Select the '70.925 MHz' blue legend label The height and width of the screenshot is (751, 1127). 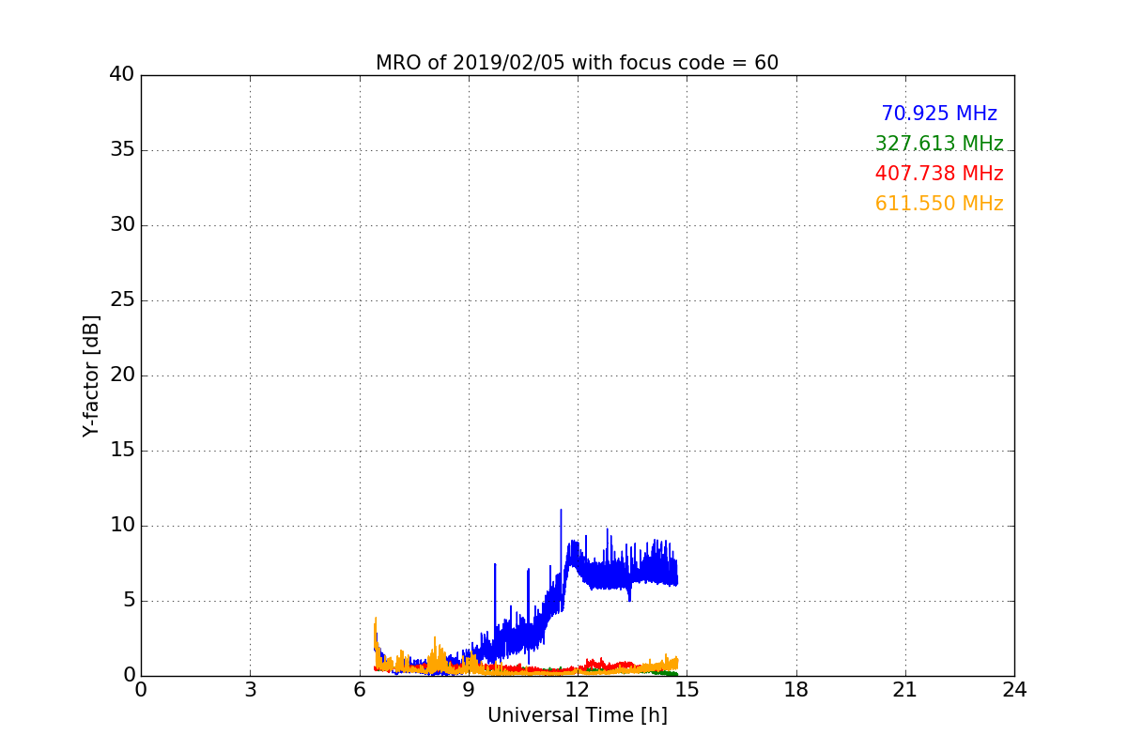(x=939, y=114)
